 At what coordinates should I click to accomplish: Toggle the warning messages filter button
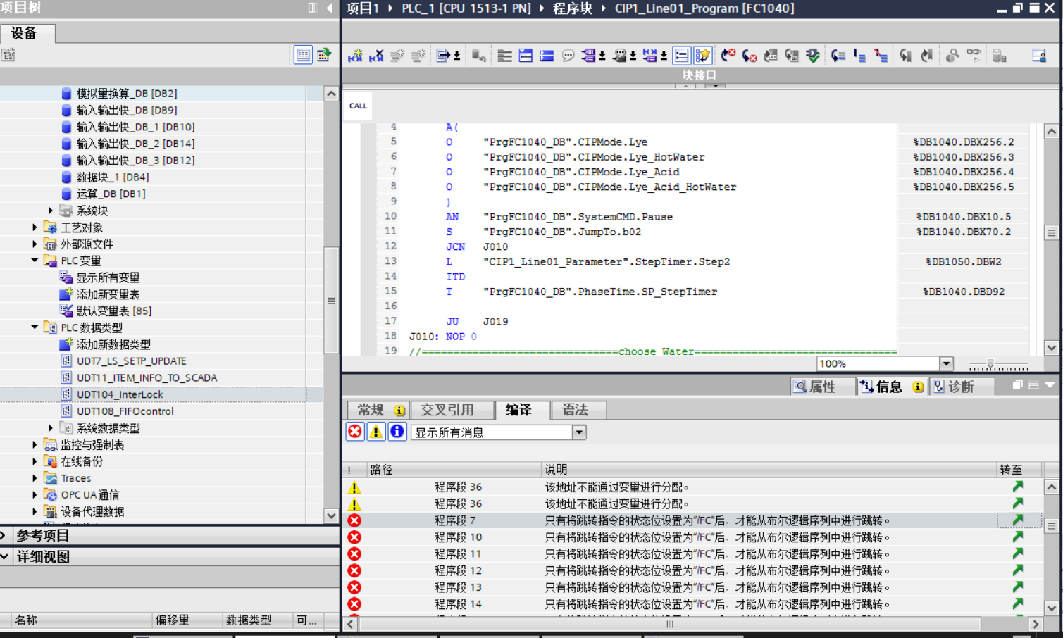(x=376, y=432)
